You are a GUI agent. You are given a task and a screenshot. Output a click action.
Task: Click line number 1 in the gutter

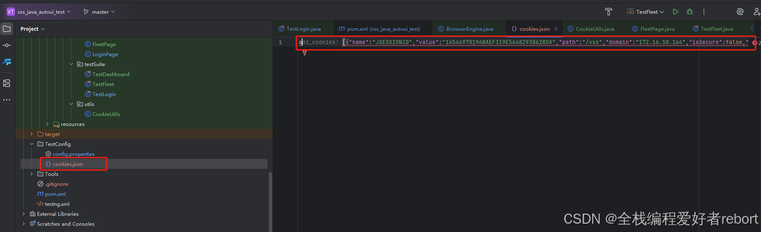(281, 42)
